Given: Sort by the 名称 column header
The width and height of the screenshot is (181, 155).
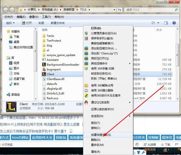Looking at the screenshot, I should (x=45, y=30).
